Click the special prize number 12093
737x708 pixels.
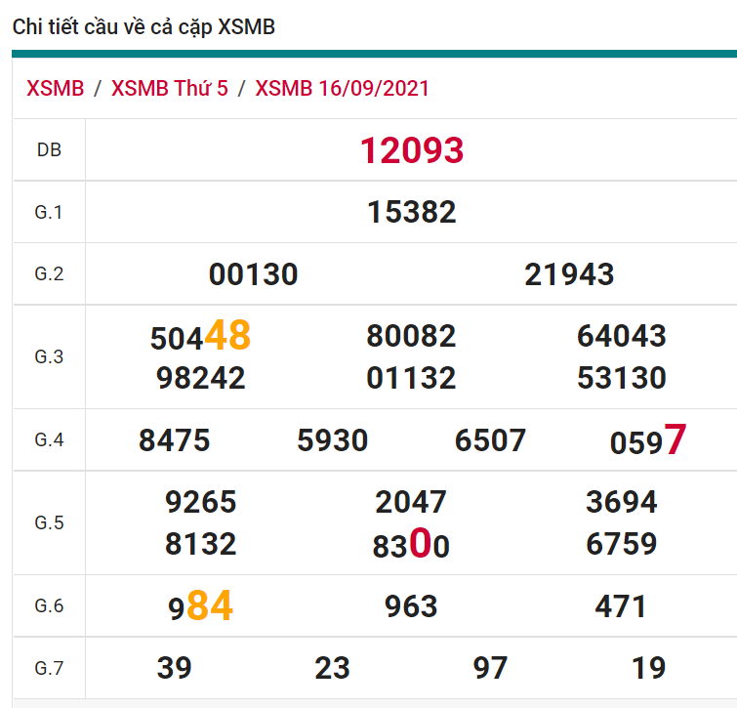pos(412,150)
